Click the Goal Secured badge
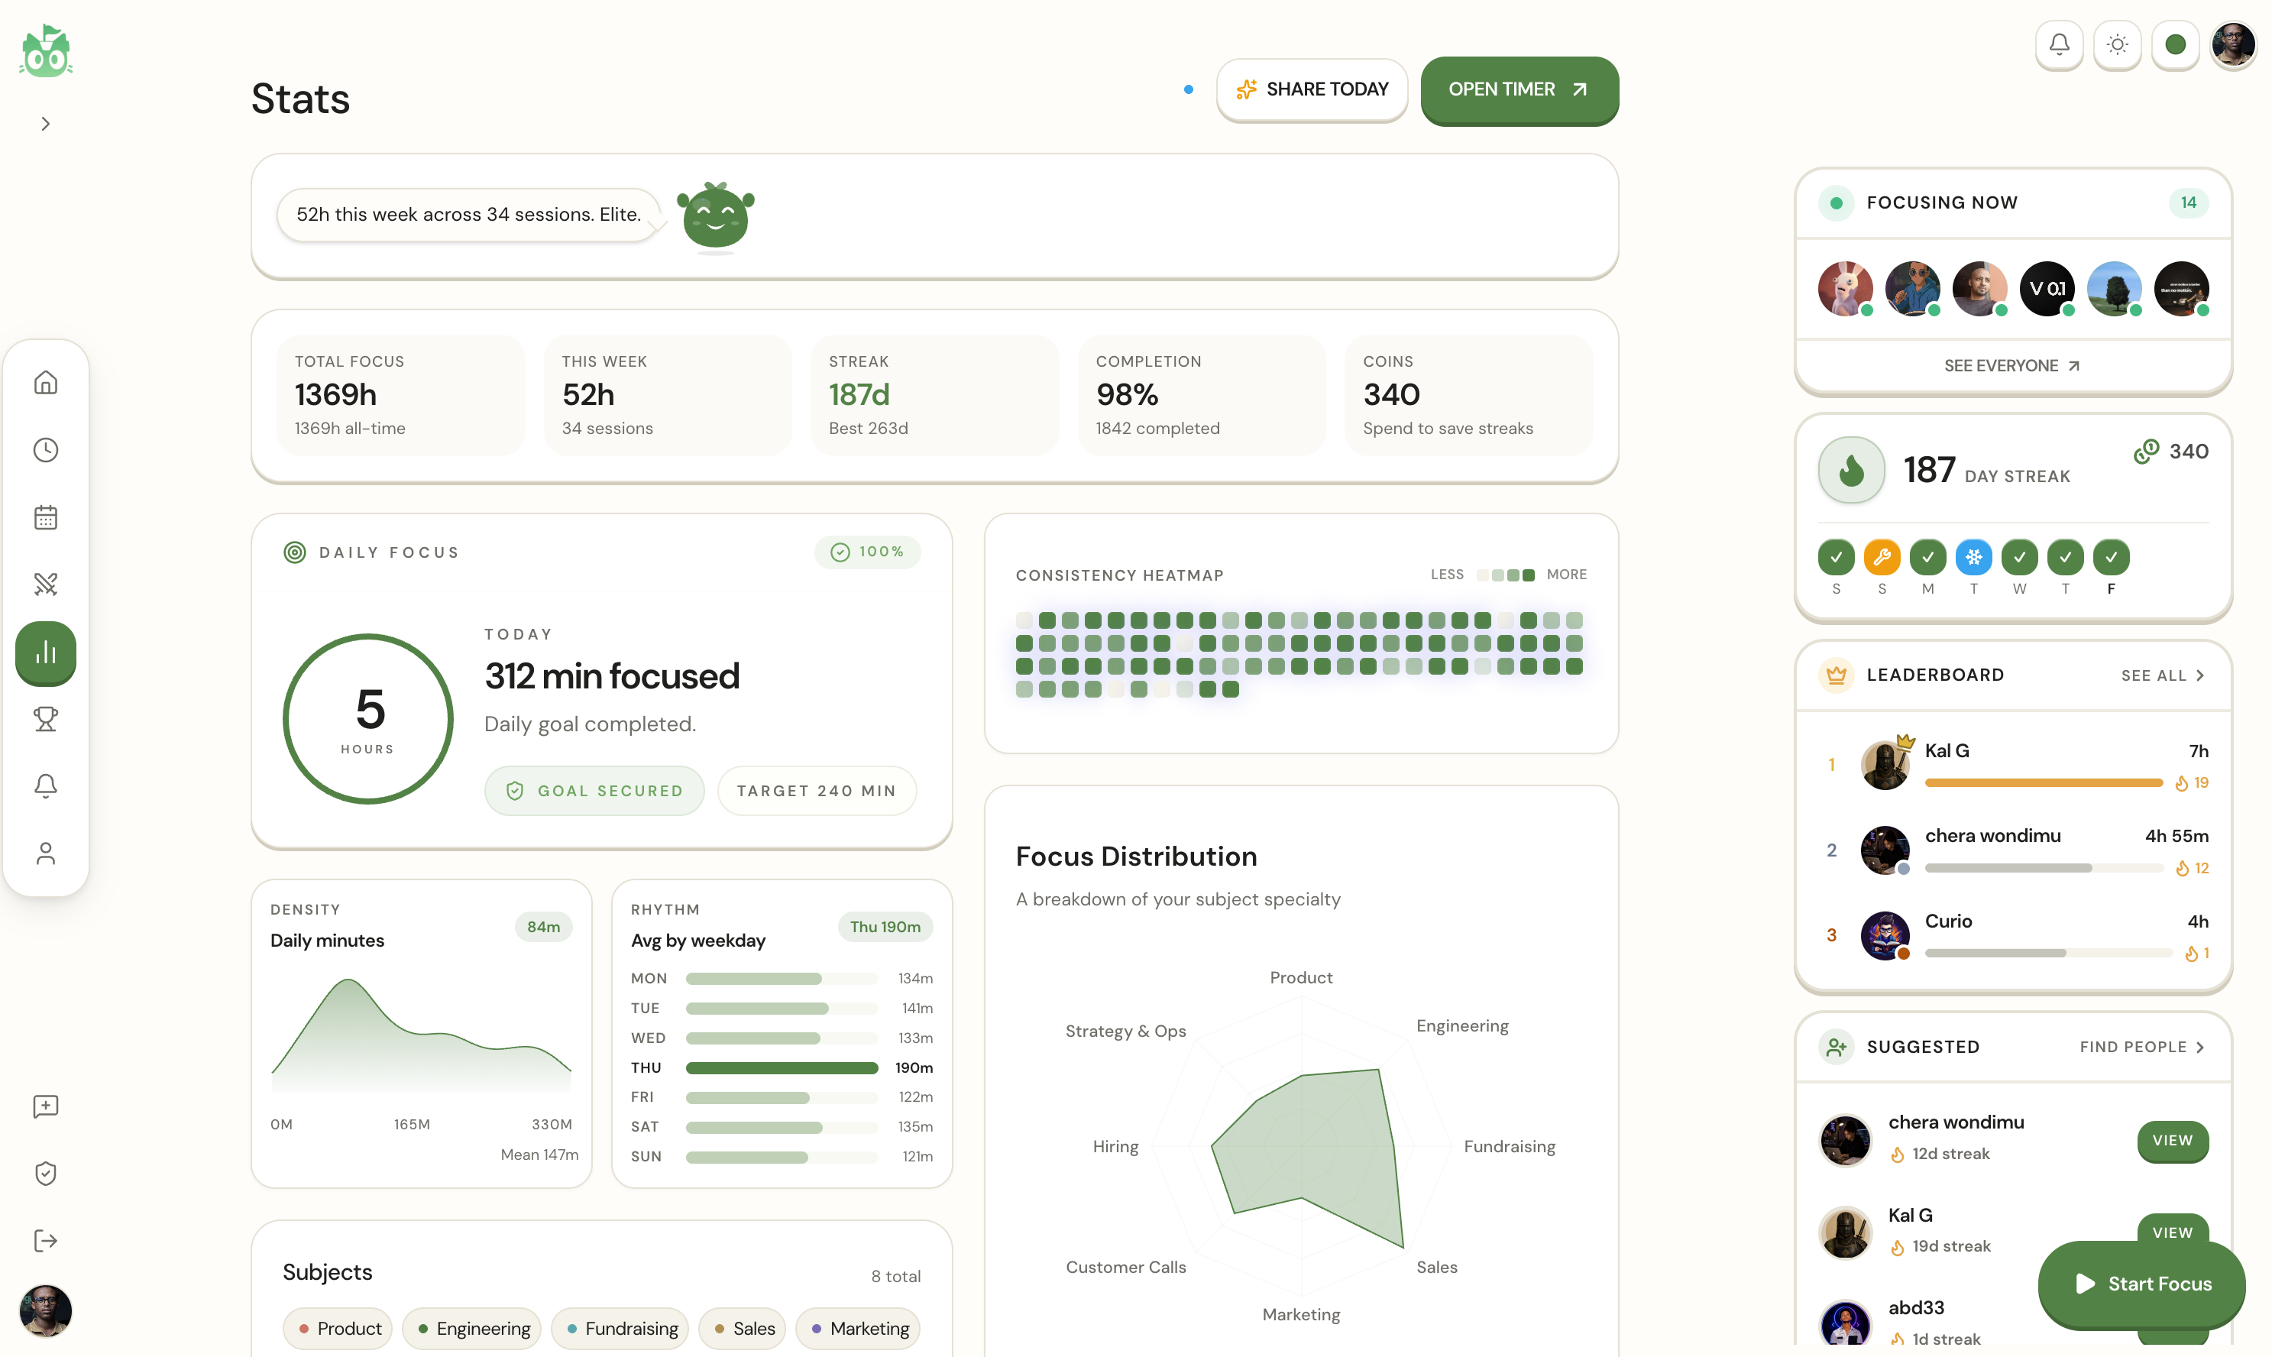This screenshot has width=2272, height=1357. (x=594, y=791)
